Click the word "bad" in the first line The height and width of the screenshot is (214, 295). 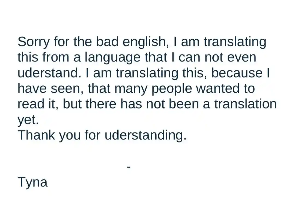pos(108,42)
